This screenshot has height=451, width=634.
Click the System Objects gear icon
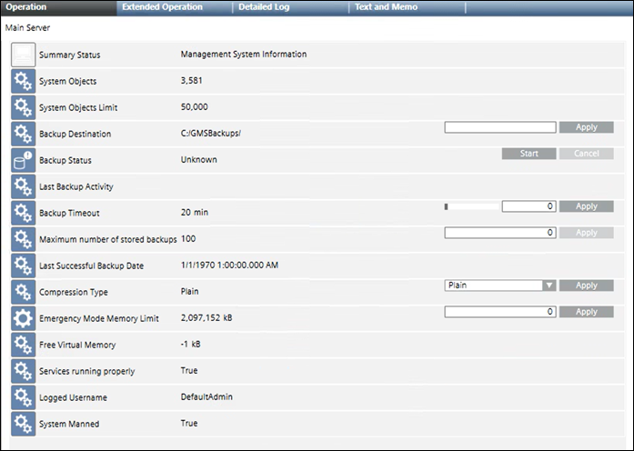[23, 81]
